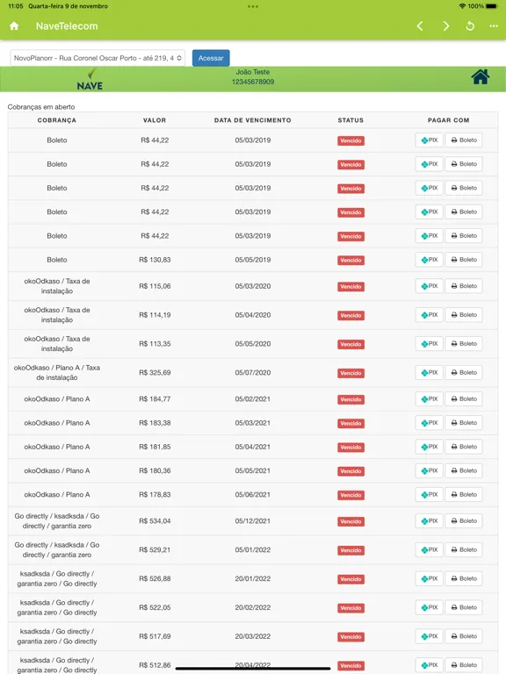Image resolution: width=506 pixels, height=674 pixels.
Task: Pay R$ 178,83 charge with Boleto
Action: [x=464, y=494]
